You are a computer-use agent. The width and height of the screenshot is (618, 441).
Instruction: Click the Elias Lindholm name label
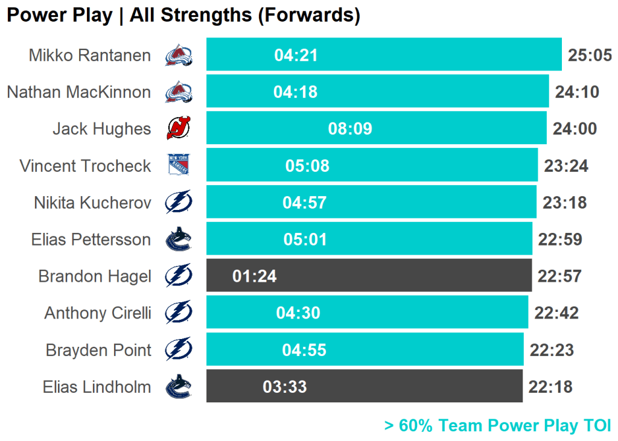97,387
